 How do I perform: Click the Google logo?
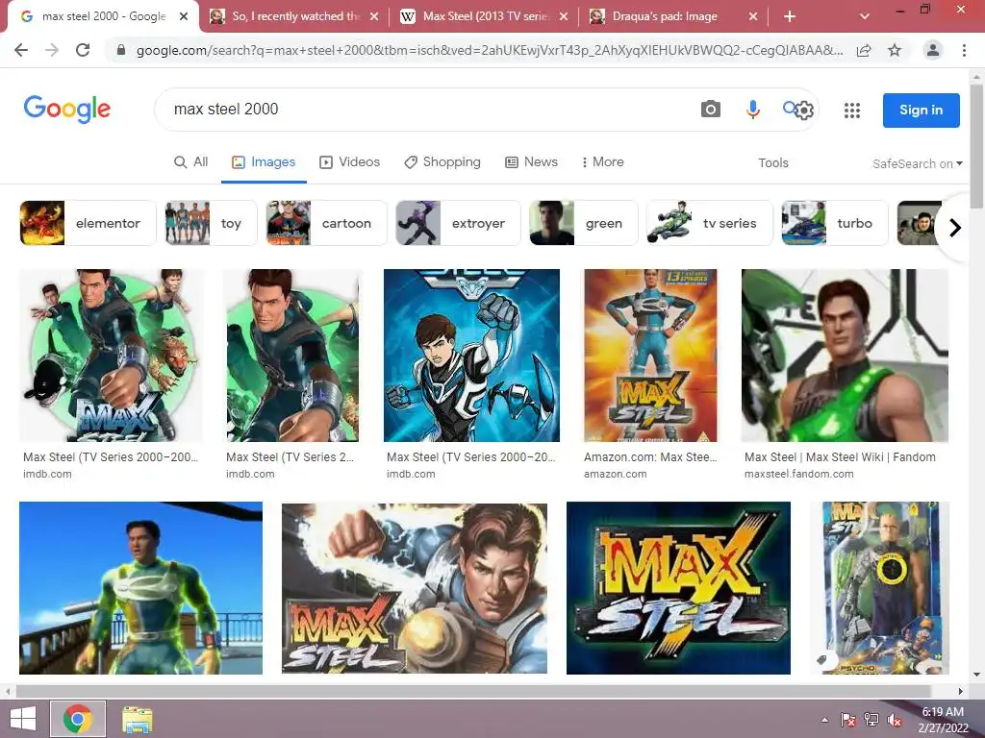67,110
